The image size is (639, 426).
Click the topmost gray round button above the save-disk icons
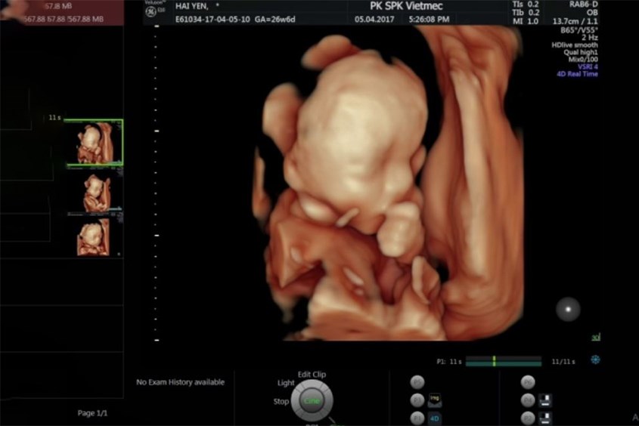pos(528,382)
